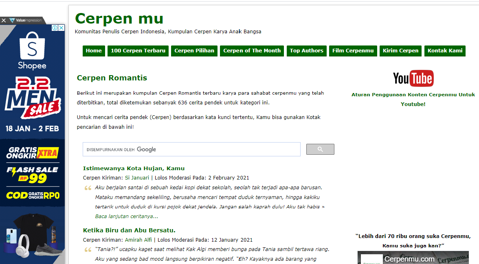Click the "18 JAN - 2 FEB" ad text
Screen dimensions: 479x264
[x=32, y=128]
